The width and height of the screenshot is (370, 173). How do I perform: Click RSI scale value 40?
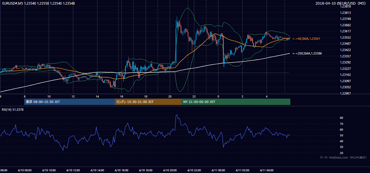342,141
